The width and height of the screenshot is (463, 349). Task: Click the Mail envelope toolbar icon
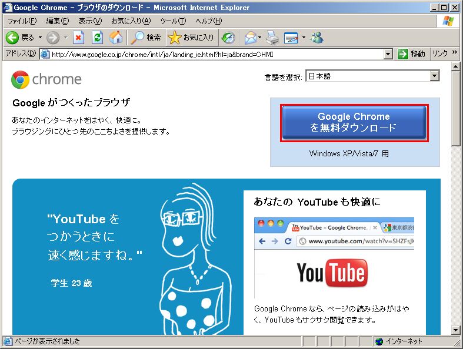251,38
